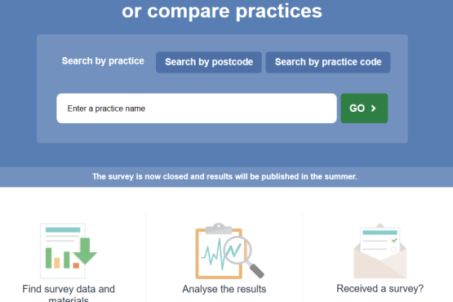This screenshot has width=453, height=302.
Task: Click the chevron arrow inside GO button
Action: 373,109
